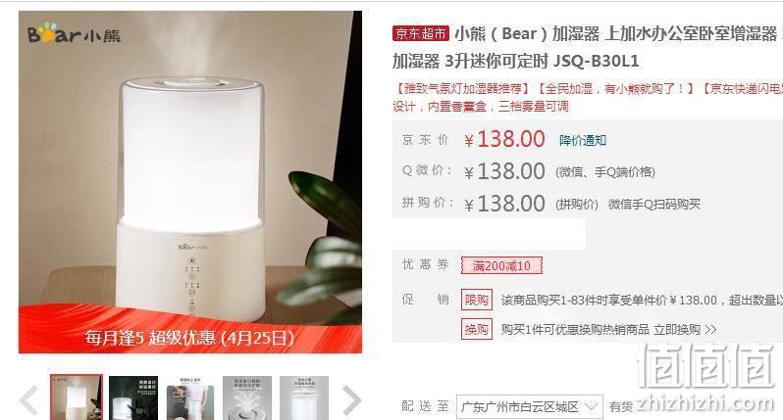This screenshot has width=783, height=420.
Task: Click the 微信手Q扫码购买 text
Action: (x=654, y=205)
